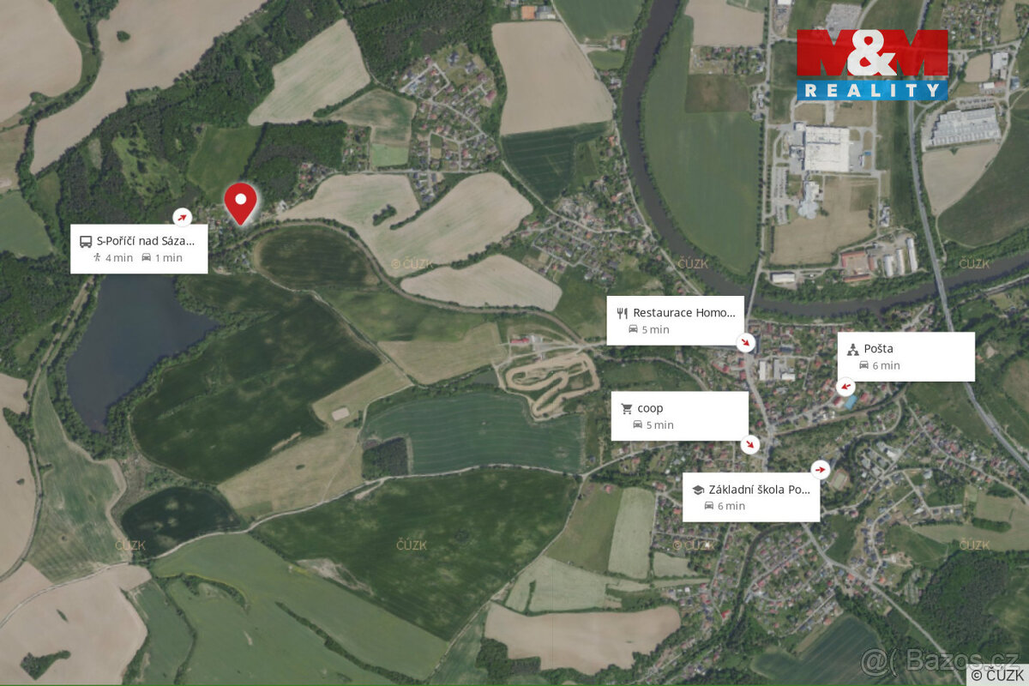This screenshot has width=1029, height=686.
Task: Click the fork and knife restaurant icon
Action: [623, 313]
